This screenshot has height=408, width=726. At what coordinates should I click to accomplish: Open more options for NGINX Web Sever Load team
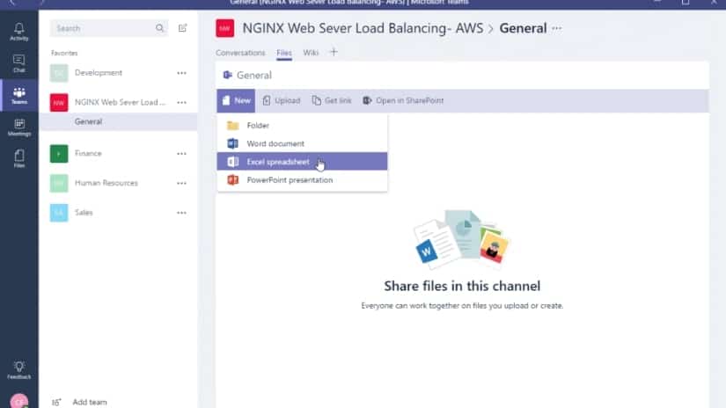(181, 103)
